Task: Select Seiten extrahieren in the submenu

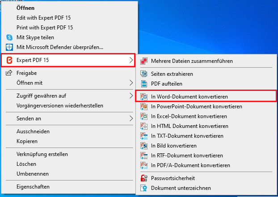Action: point(172,74)
